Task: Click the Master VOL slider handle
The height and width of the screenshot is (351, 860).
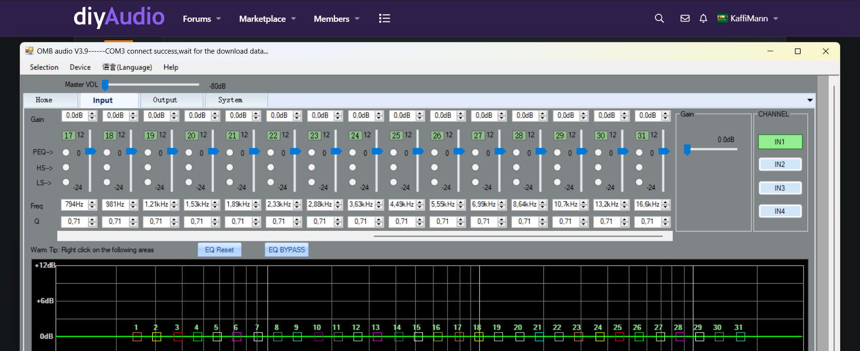Action: coord(105,85)
